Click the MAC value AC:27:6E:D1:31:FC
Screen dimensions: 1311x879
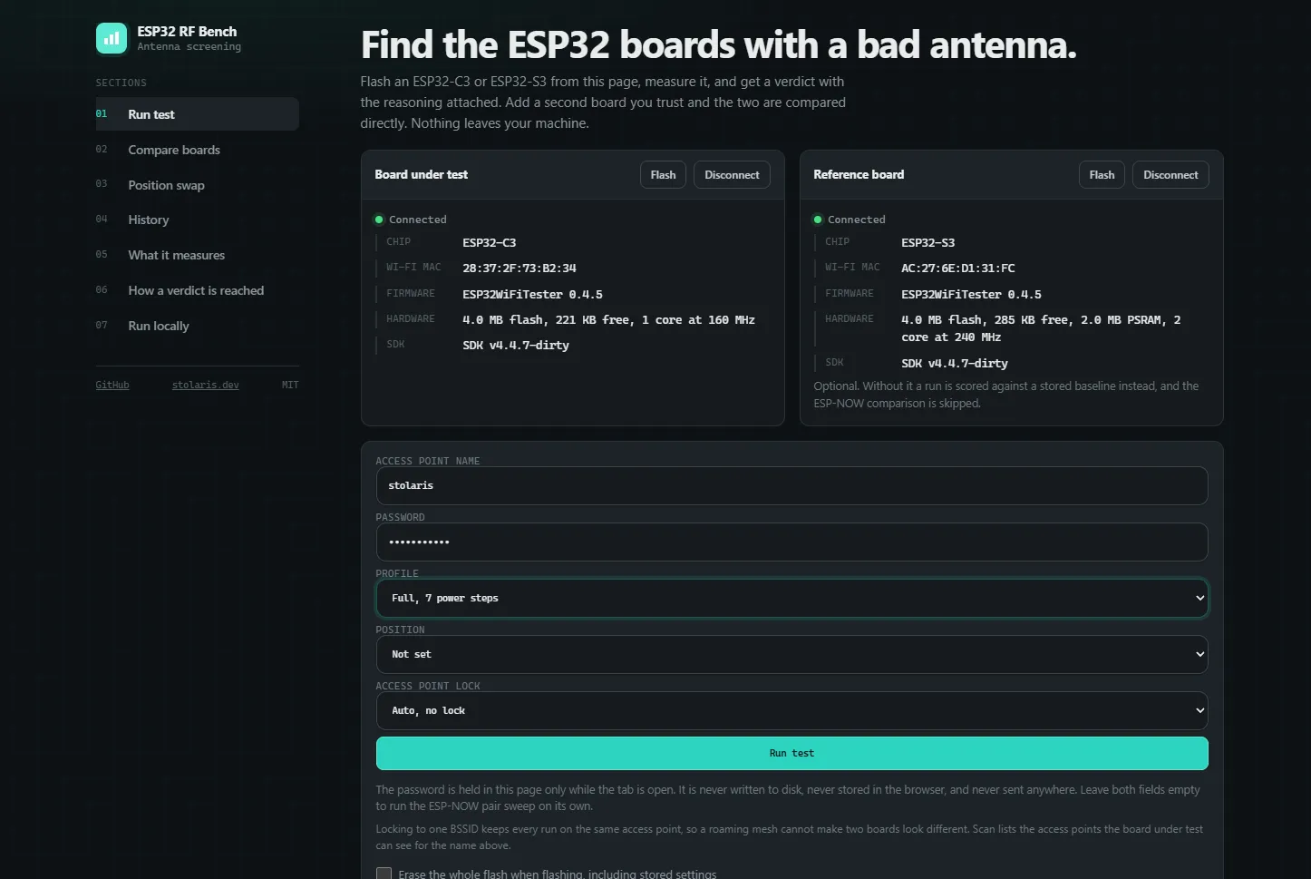point(957,269)
